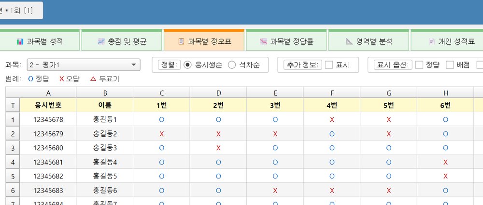Click column header A

tap(48, 93)
